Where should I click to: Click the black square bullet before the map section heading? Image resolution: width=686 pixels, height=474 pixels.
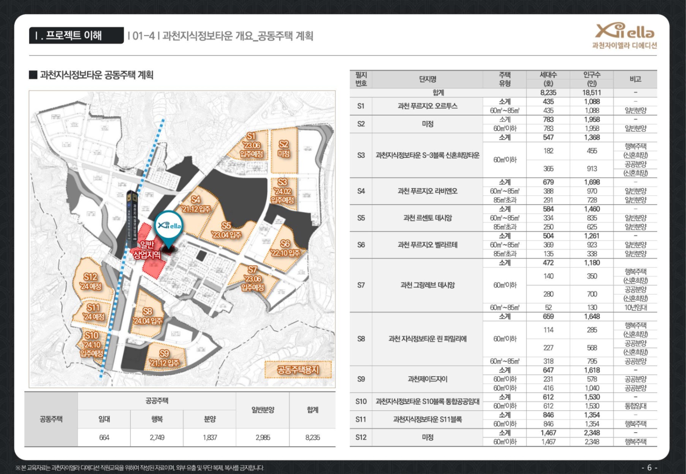tap(33, 75)
